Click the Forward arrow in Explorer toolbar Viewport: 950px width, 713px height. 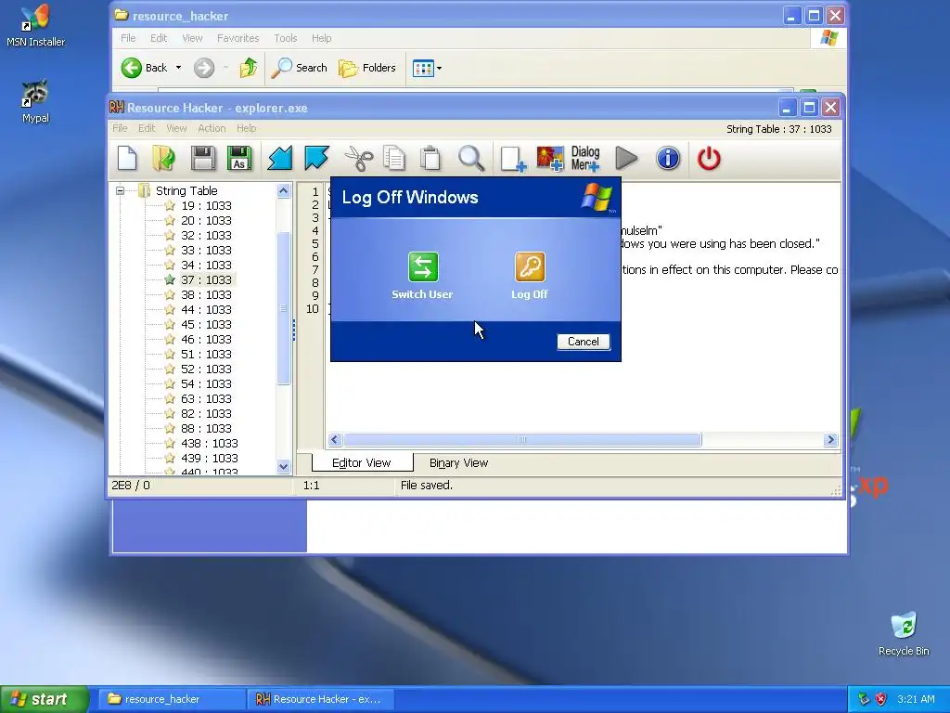(204, 68)
